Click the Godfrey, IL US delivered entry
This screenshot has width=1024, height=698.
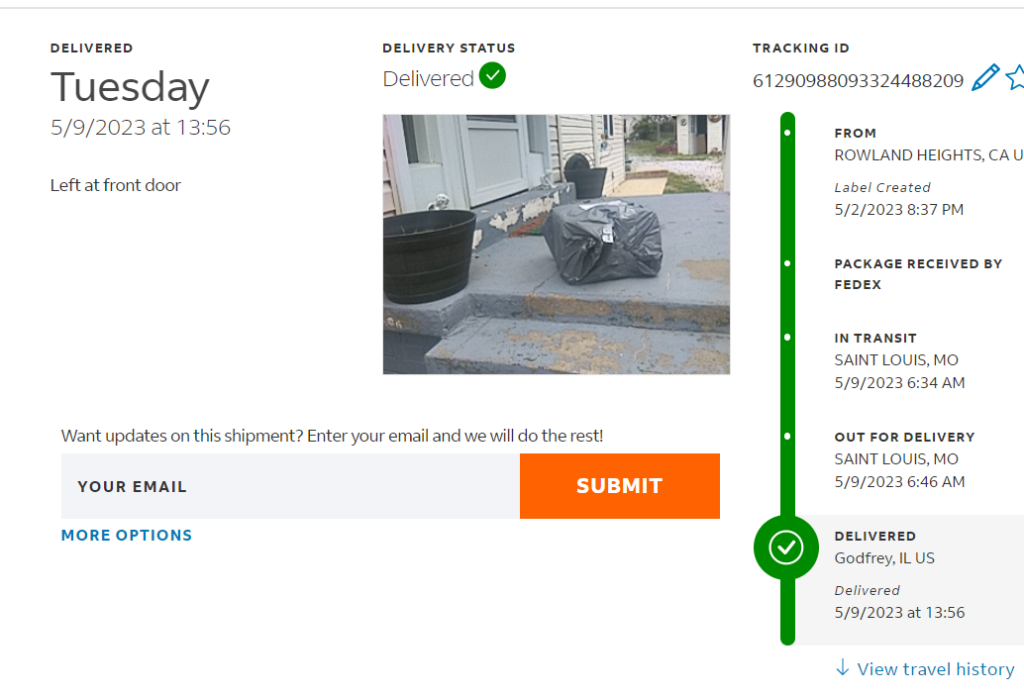(884, 558)
